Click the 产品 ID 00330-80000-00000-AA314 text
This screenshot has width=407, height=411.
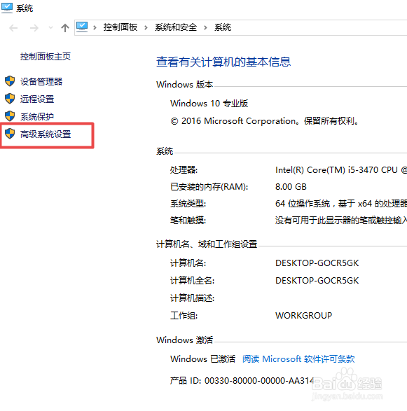242,381
